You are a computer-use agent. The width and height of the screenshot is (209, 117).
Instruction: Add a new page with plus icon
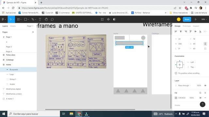(x=33, y=32)
